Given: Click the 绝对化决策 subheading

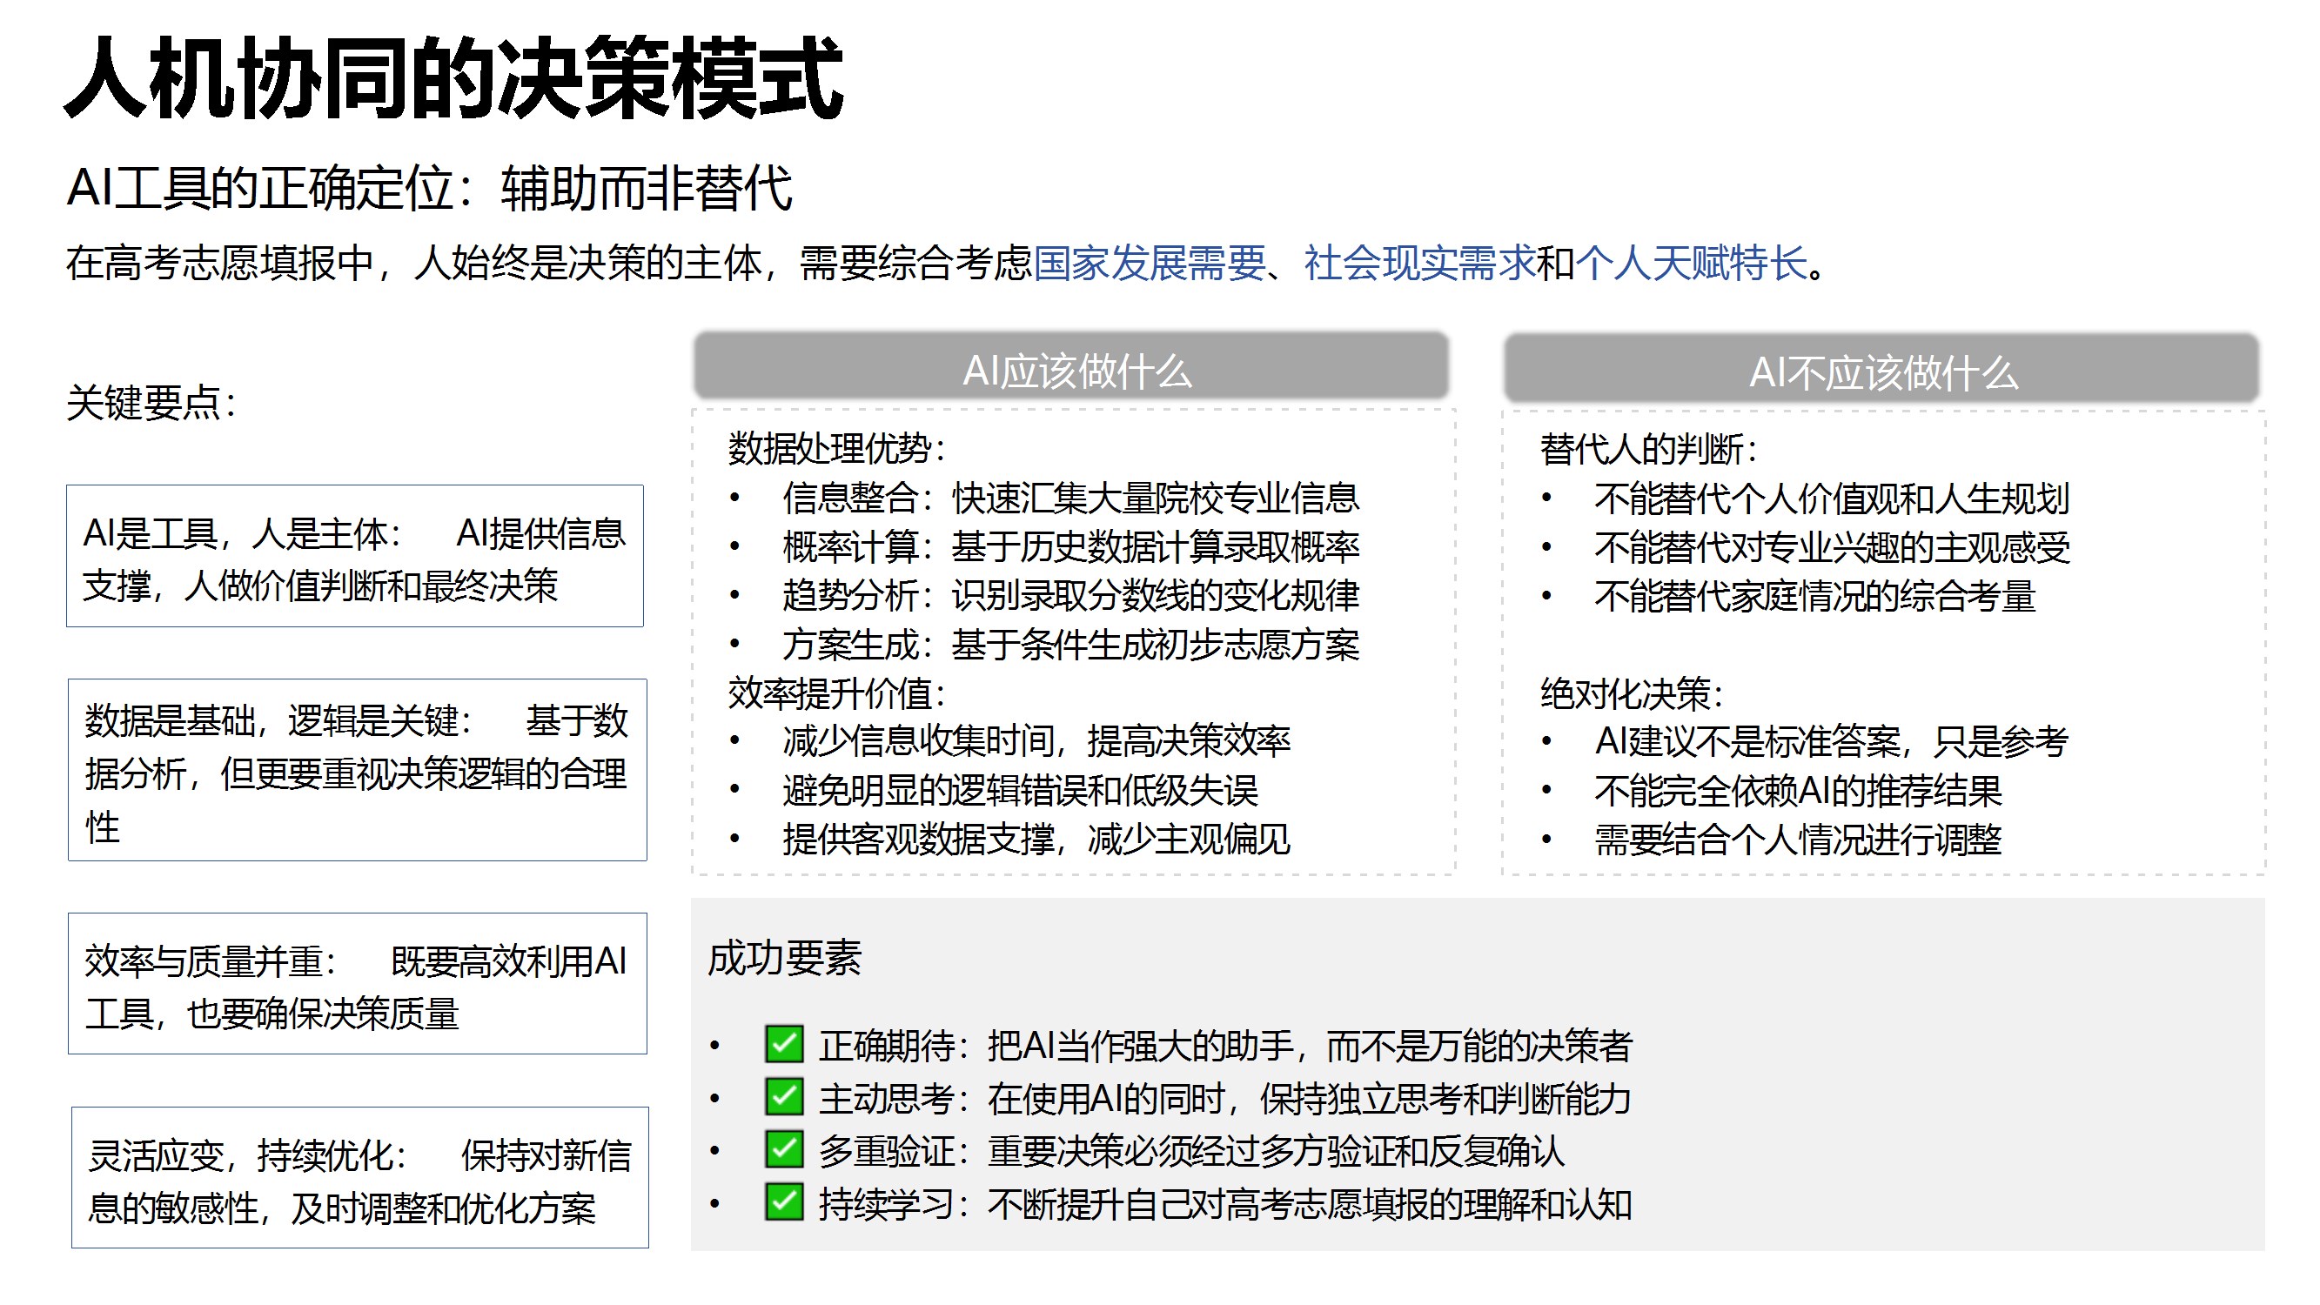Looking at the screenshot, I should tap(1630, 693).
